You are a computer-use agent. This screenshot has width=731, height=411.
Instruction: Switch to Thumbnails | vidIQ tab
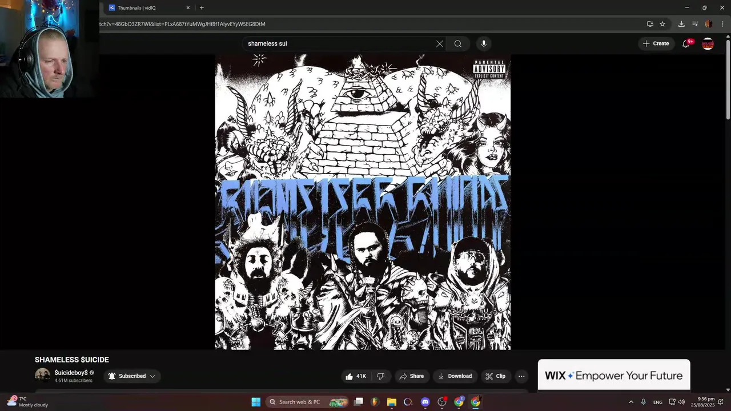tap(148, 8)
